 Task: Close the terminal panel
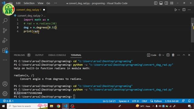tap(189, 55)
